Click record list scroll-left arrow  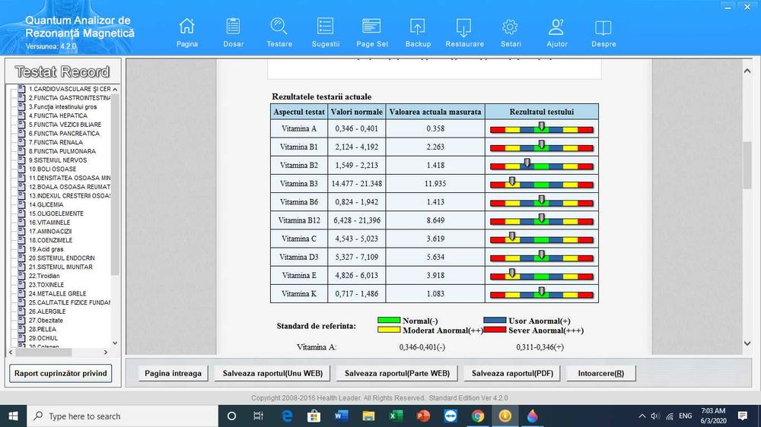(x=11, y=353)
